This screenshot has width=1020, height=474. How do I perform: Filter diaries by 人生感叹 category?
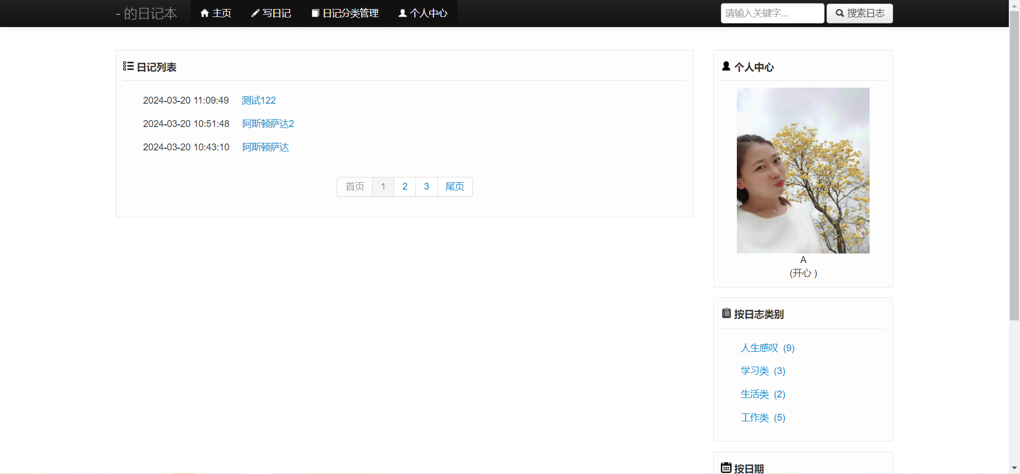[x=759, y=348]
